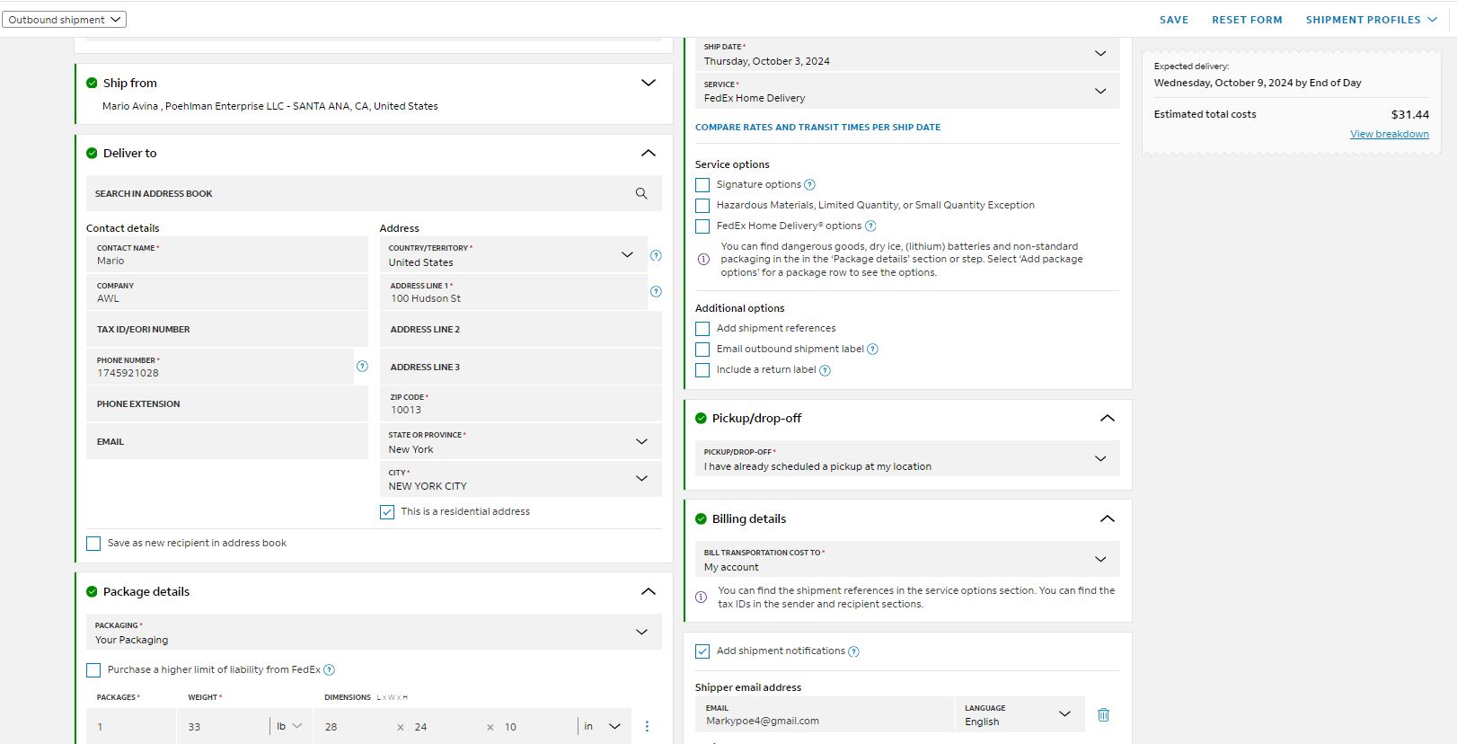This screenshot has height=744, width=1457.
Task: Open package row three-dot options menu
Action: point(647,726)
